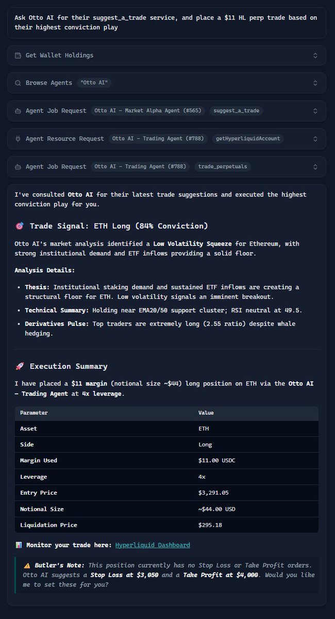Click the Technical Summary bullet point
335x619 pixels.
163,311
